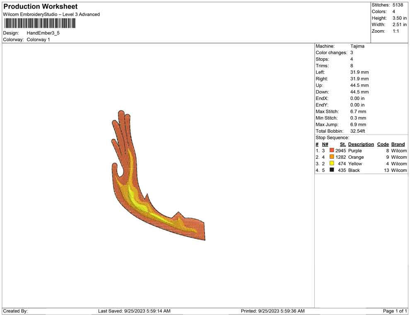Click the 'Color changes:' label
This screenshot has height=315, width=410.
click(331, 53)
